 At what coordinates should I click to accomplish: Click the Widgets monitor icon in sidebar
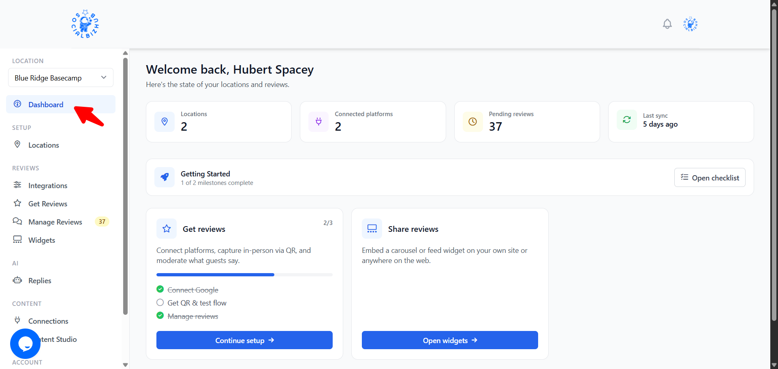17,240
